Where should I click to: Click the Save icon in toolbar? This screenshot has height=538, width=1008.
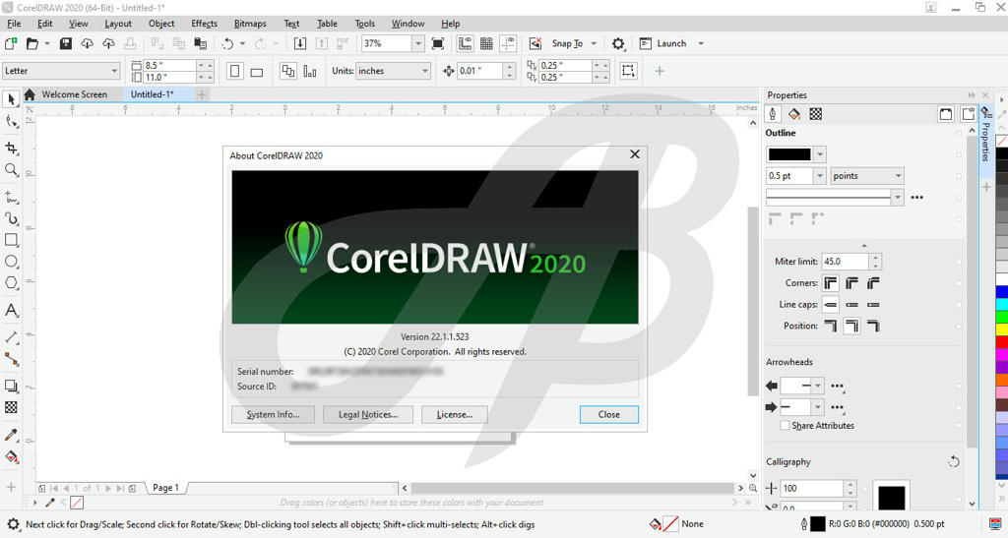coord(66,43)
